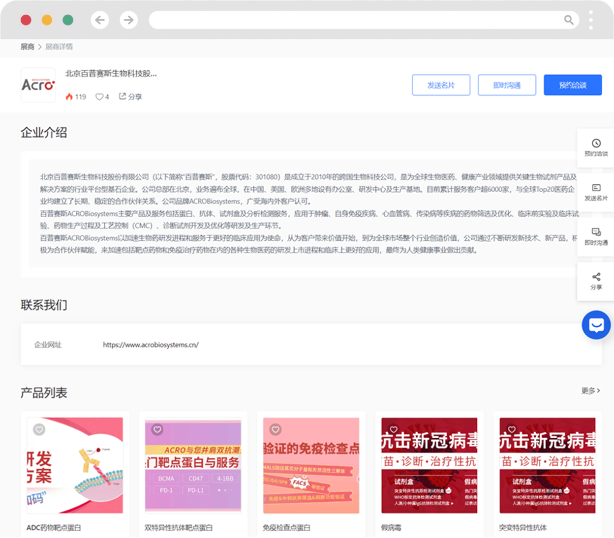Image resolution: width=614 pixels, height=538 pixels.
Task: Go forward with the browser forward arrow
Action: 129,20
